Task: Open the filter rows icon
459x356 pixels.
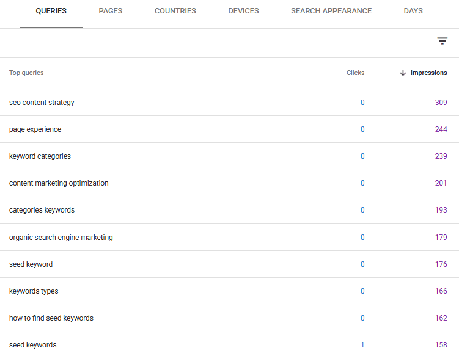Action: pyautogui.click(x=442, y=41)
